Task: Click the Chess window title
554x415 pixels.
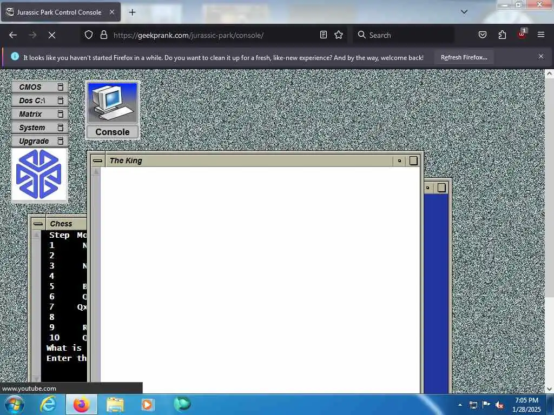Action: click(61, 224)
